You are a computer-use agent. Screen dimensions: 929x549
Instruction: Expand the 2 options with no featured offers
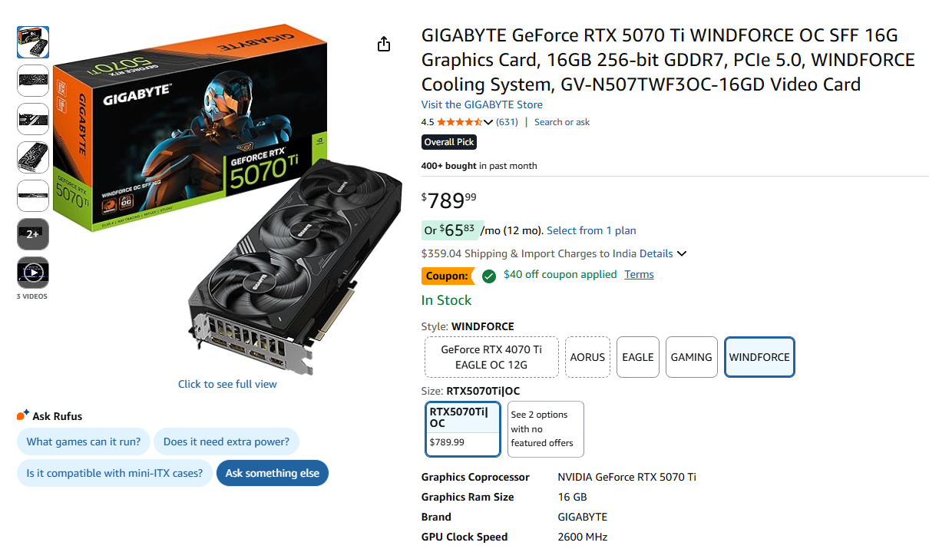(545, 428)
